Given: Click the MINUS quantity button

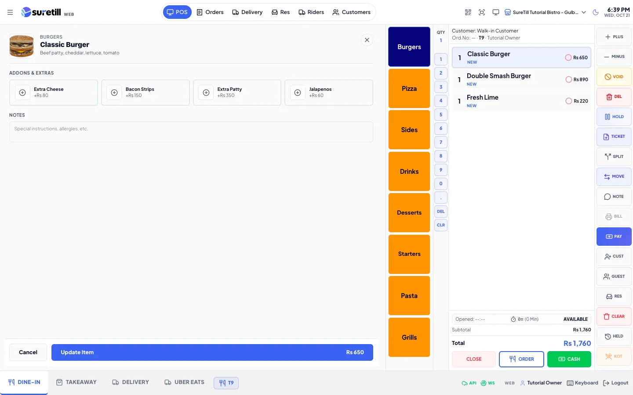Looking at the screenshot, I should pyautogui.click(x=614, y=57).
